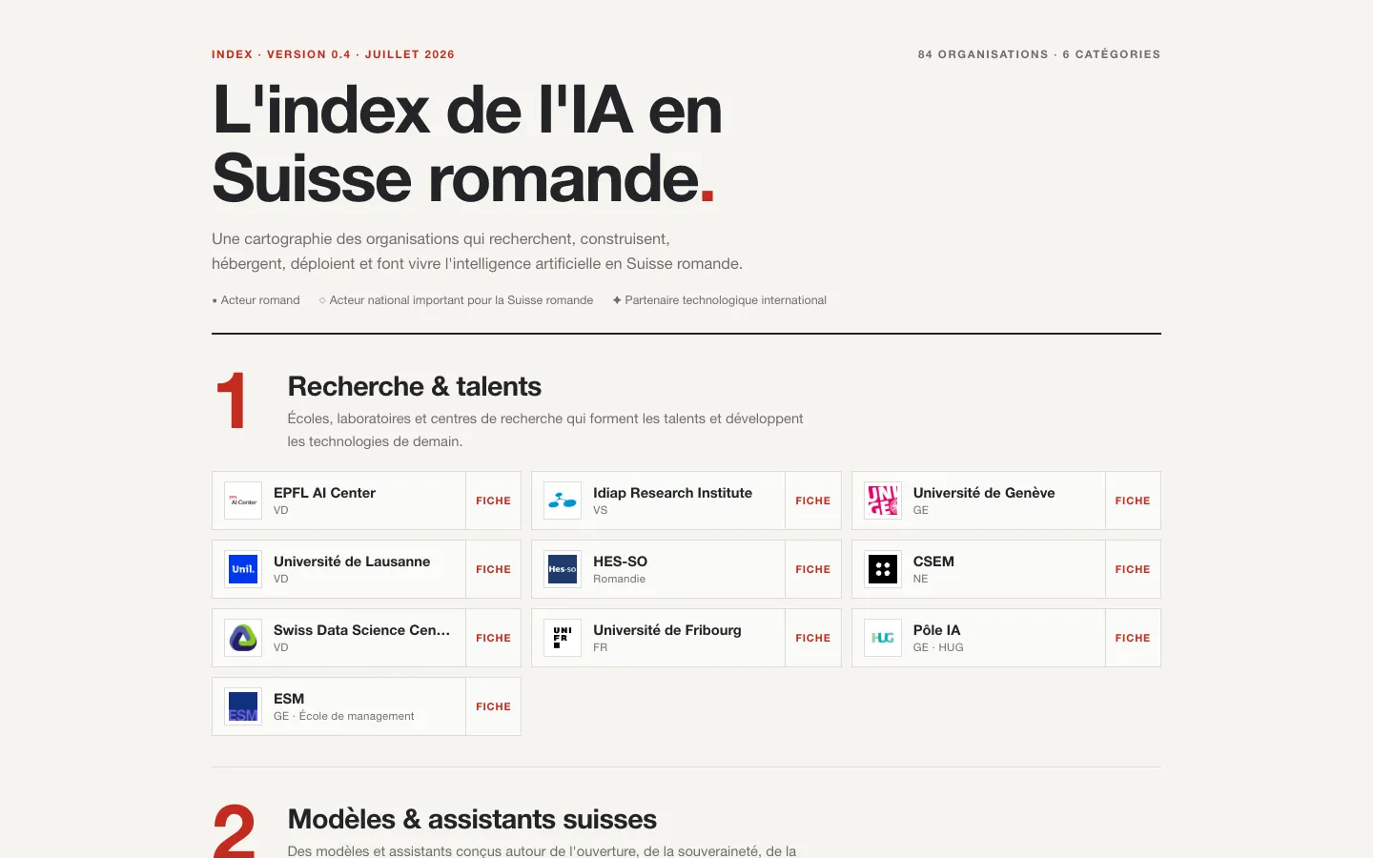Select the ESM name
This screenshot has width=1373, height=858.
tap(289, 699)
